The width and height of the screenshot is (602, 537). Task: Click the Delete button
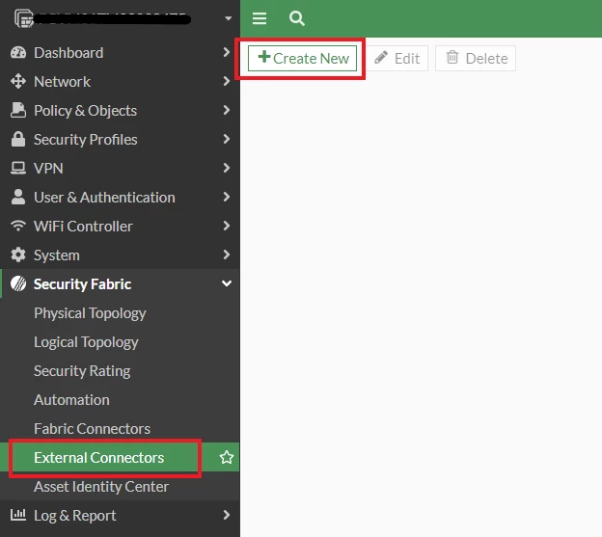tap(476, 58)
